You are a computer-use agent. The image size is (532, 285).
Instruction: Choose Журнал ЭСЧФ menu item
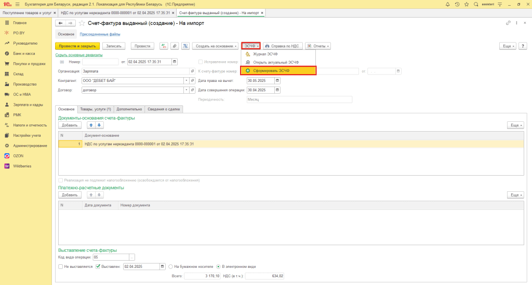(x=278, y=54)
